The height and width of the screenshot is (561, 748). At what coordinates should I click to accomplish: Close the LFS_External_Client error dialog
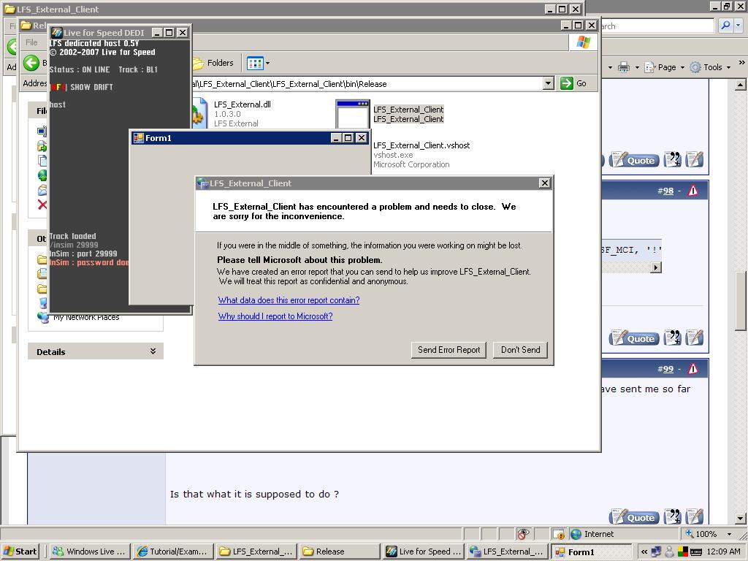pyautogui.click(x=544, y=183)
